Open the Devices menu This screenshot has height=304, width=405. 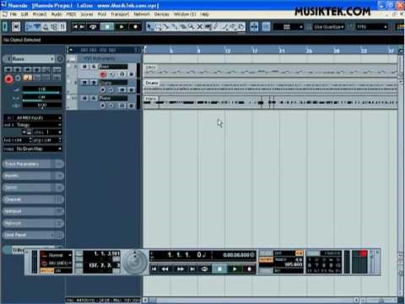(162, 14)
